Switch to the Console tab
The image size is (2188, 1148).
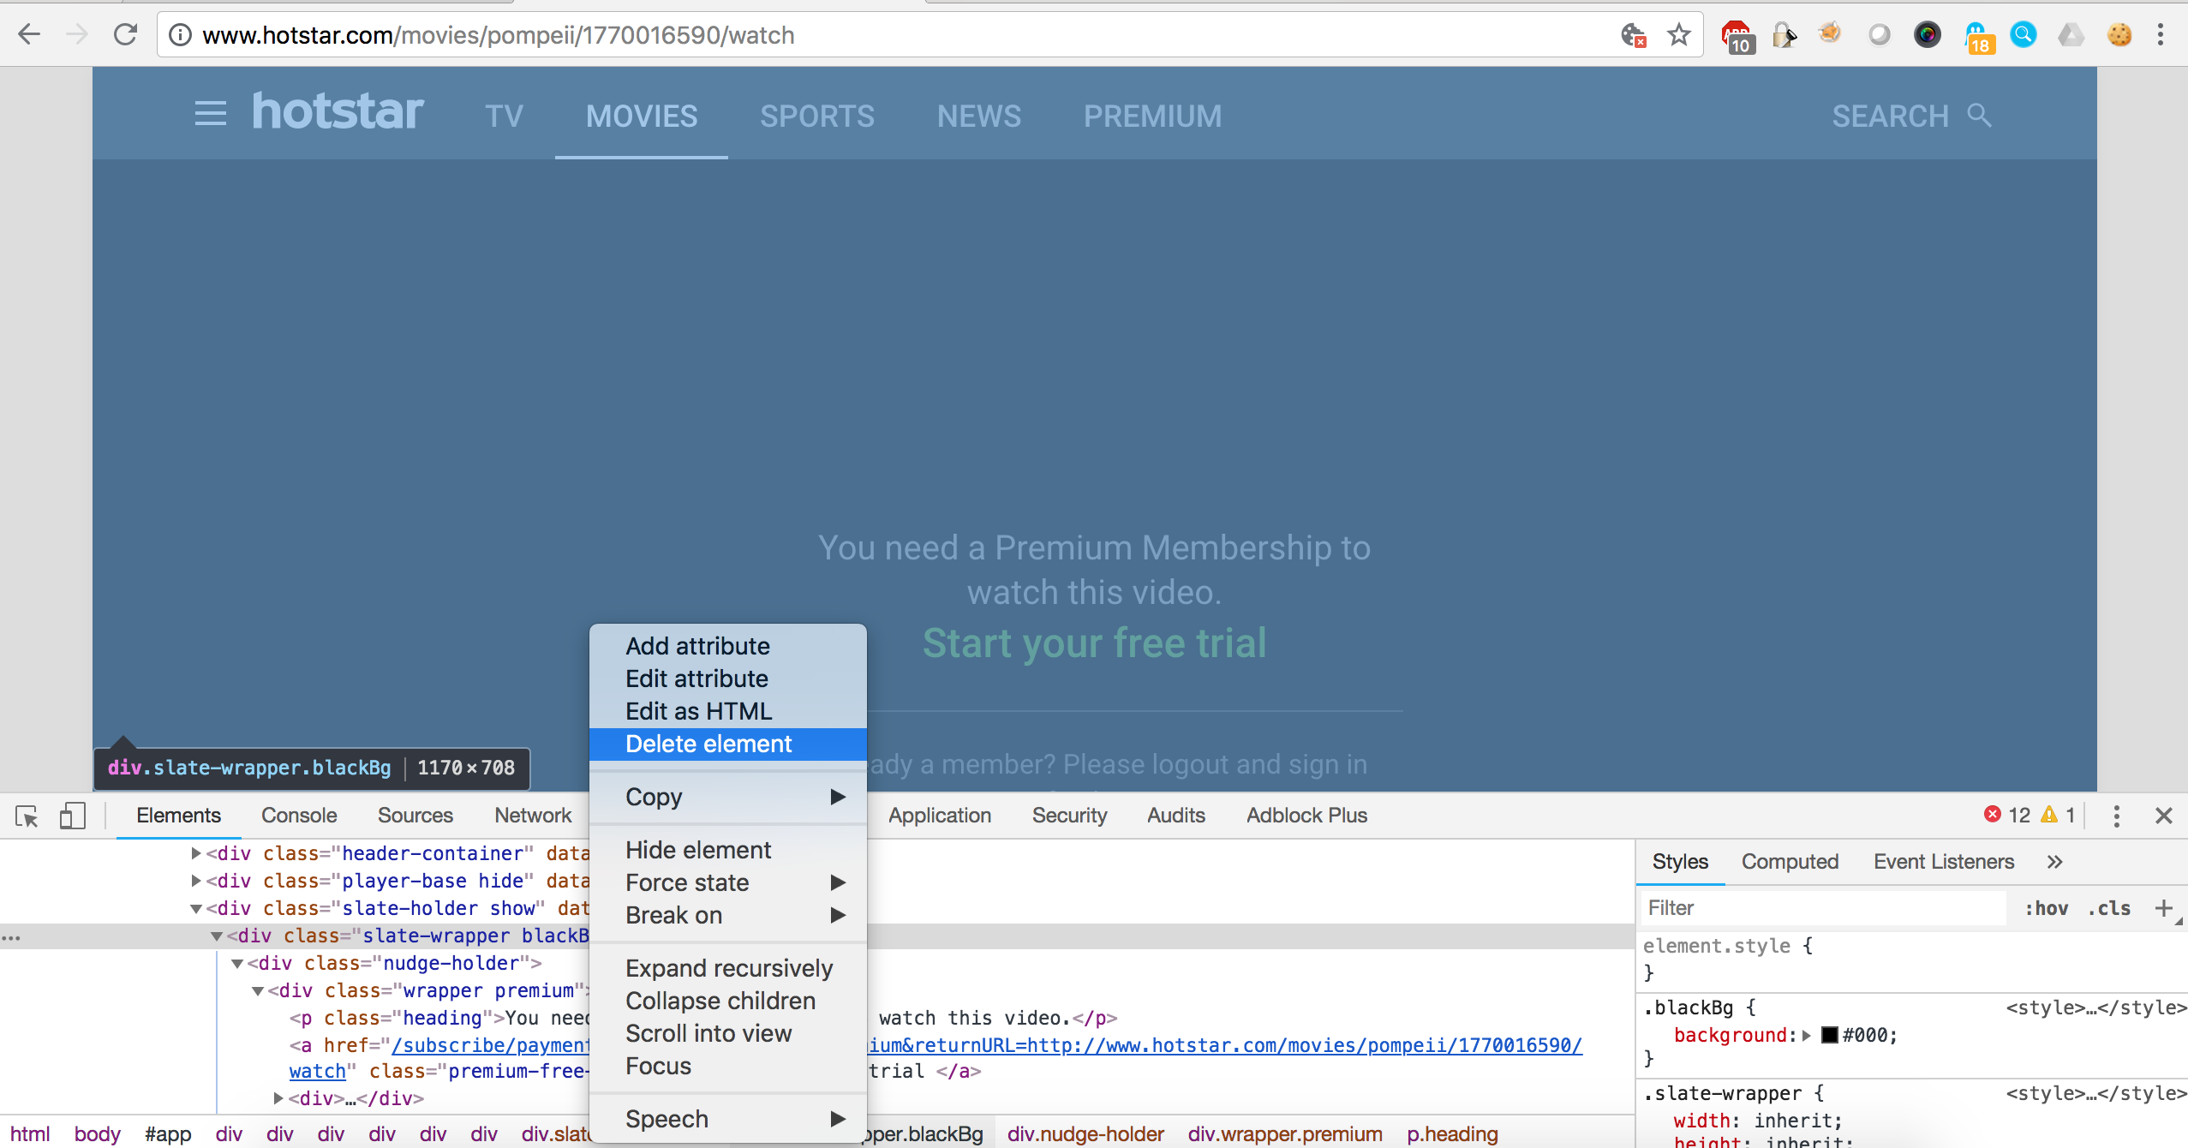click(x=299, y=816)
